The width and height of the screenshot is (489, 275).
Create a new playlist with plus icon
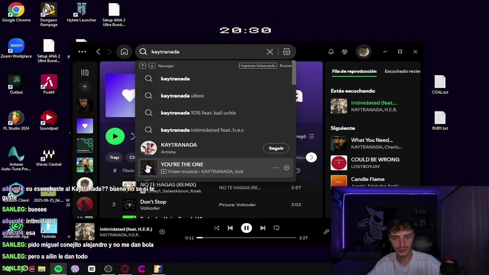(85, 86)
